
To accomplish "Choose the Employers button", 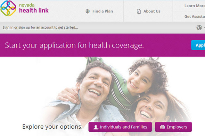I will coord(173,127).
